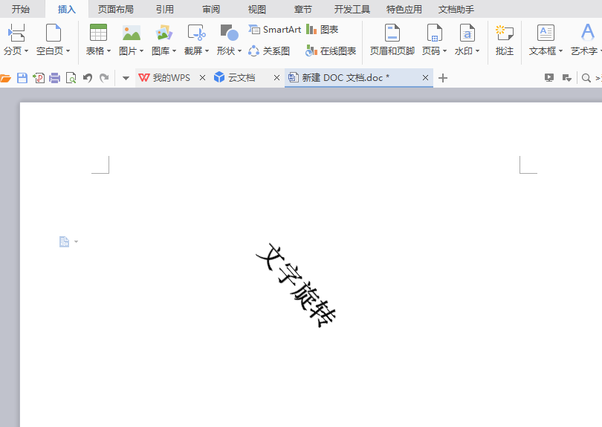602x427 pixels.
Task: Insert a 图表 chart
Action: 322,30
